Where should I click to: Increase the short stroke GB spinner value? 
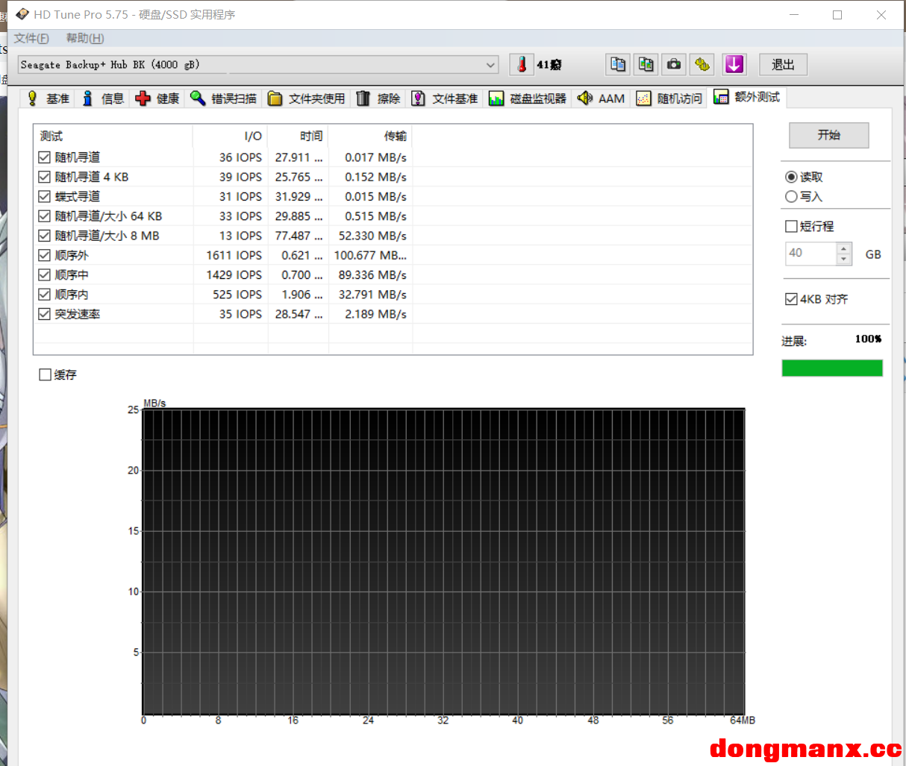(844, 249)
